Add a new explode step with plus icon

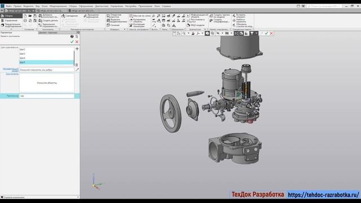77,49
